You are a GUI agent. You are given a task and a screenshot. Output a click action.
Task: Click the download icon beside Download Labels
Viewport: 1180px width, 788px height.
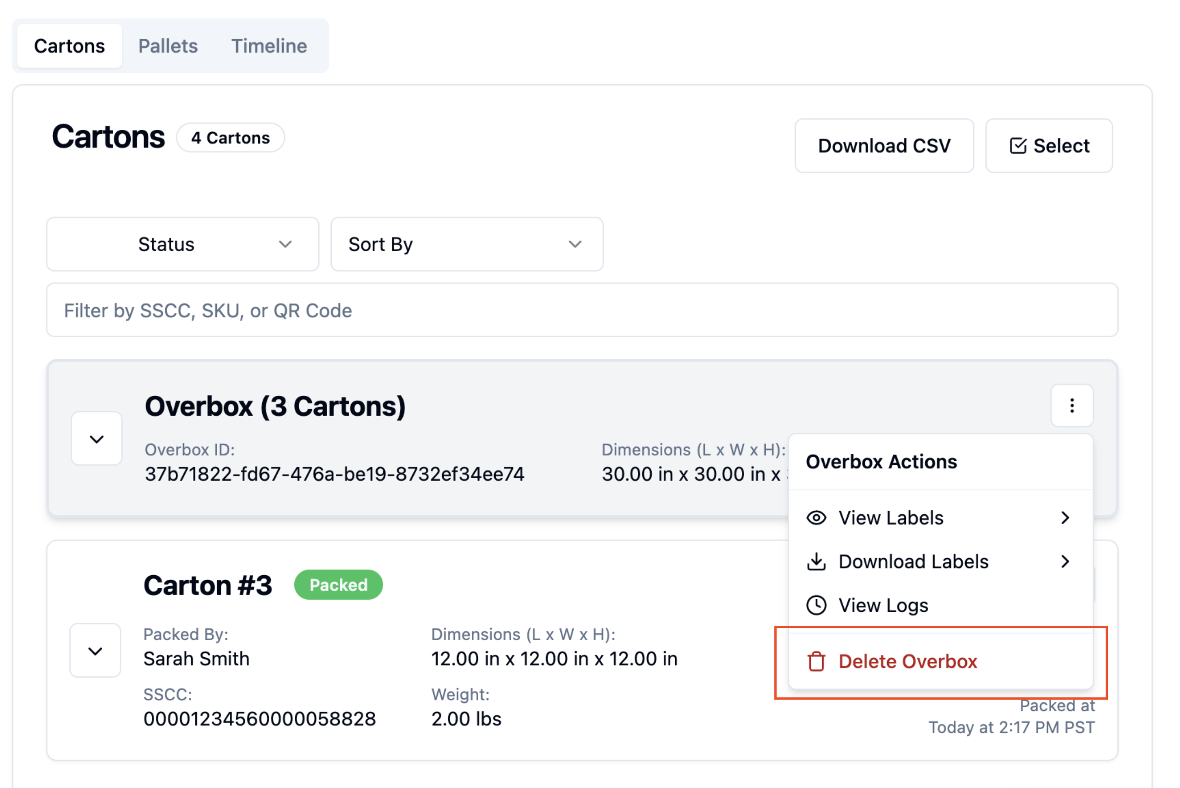[x=816, y=561]
